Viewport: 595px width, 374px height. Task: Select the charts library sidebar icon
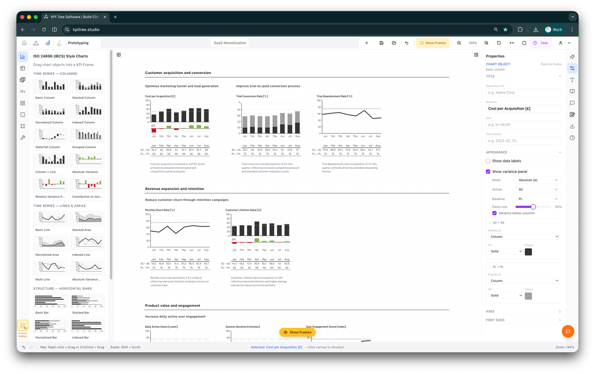(x=23, y=56)
